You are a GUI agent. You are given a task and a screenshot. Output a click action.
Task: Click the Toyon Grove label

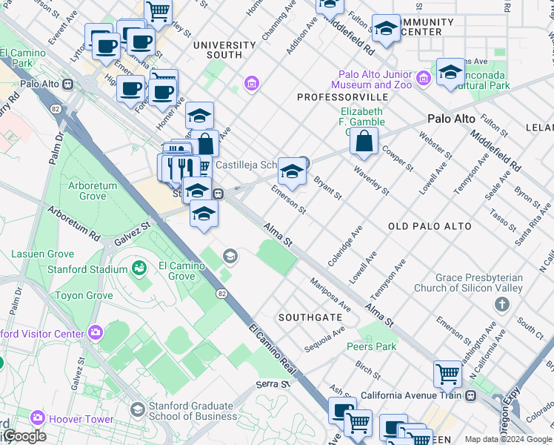coord(84,296)
